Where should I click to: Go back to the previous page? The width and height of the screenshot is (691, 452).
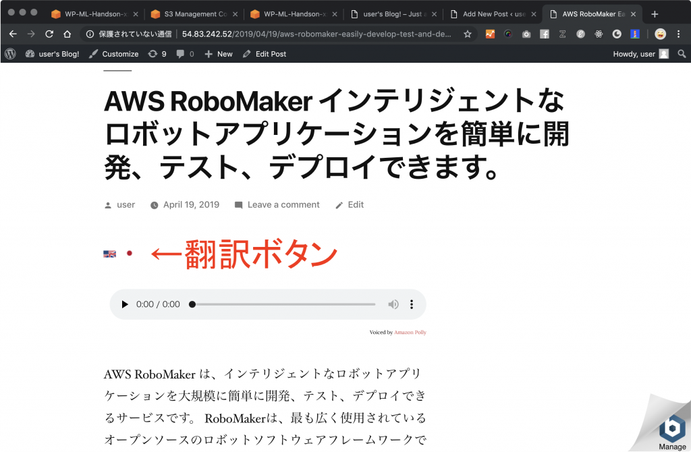click(x=13, y=34)
